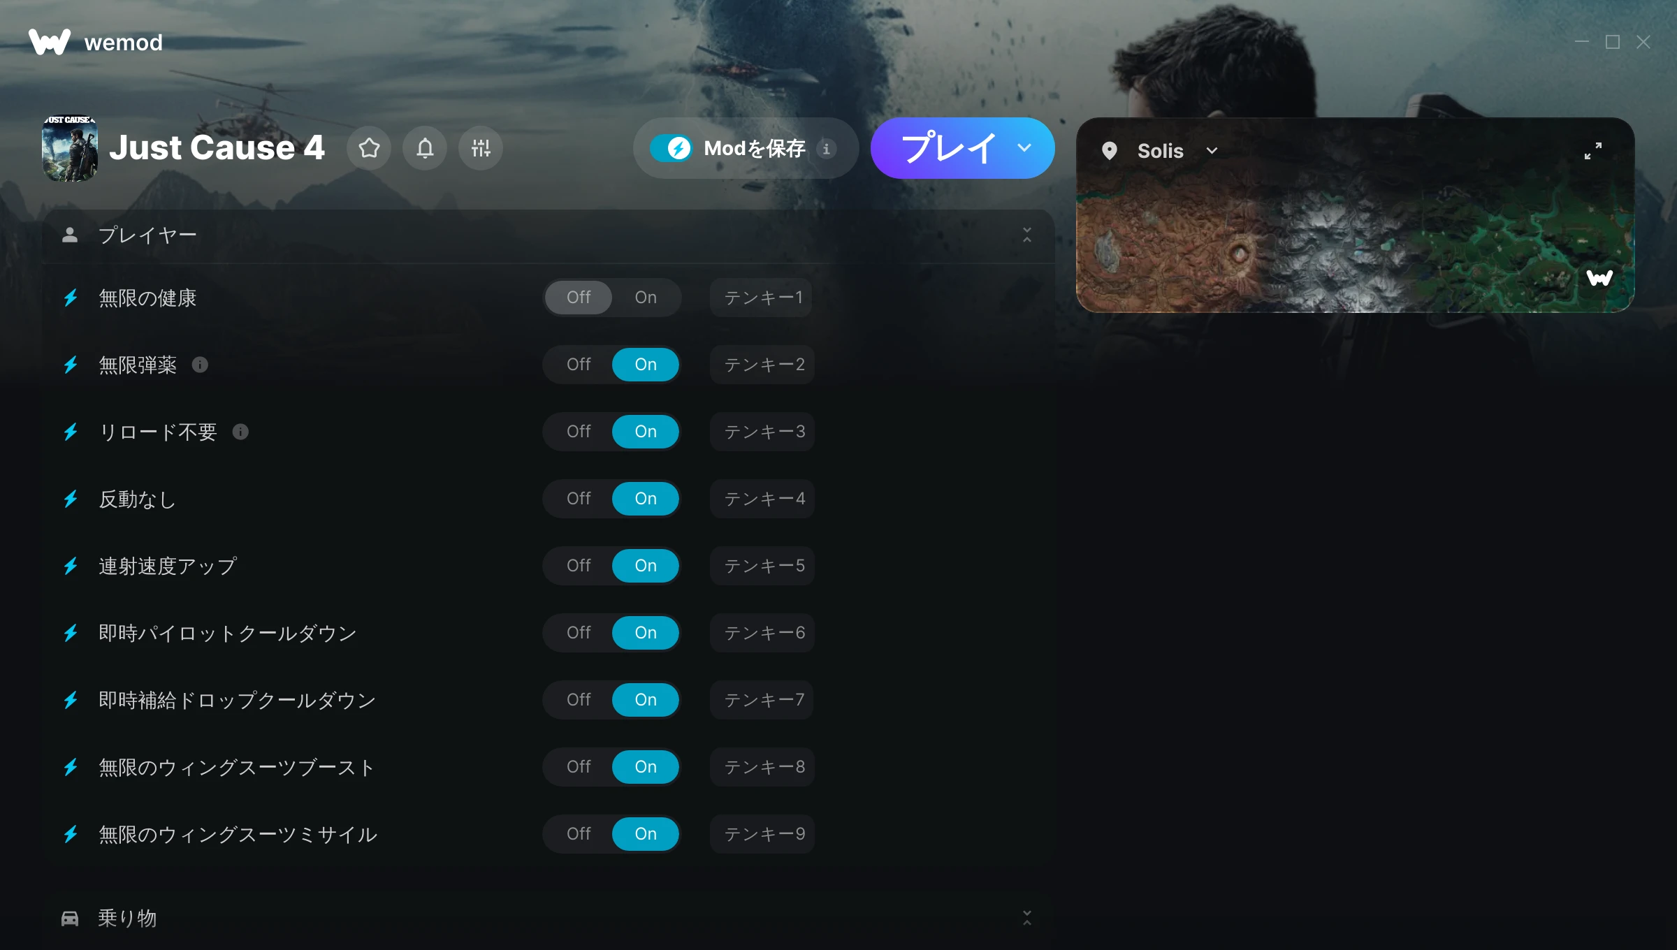This screenshot has width=1677, height=950.
Task: Click the Solis map thumbnail
Action: [1355, 242]
